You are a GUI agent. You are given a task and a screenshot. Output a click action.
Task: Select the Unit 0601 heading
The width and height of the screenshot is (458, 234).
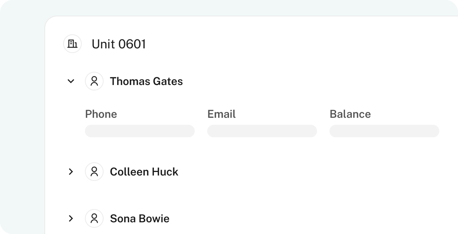pyautogui.click(x=118, y=44)
